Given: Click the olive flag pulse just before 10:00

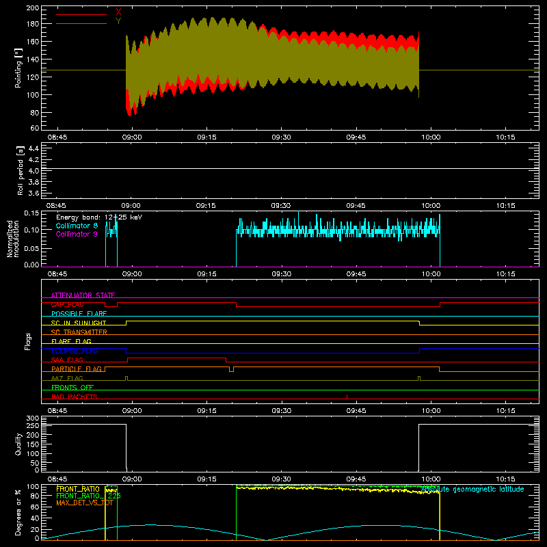Looking at the screenshot, I should click(419, 379).
